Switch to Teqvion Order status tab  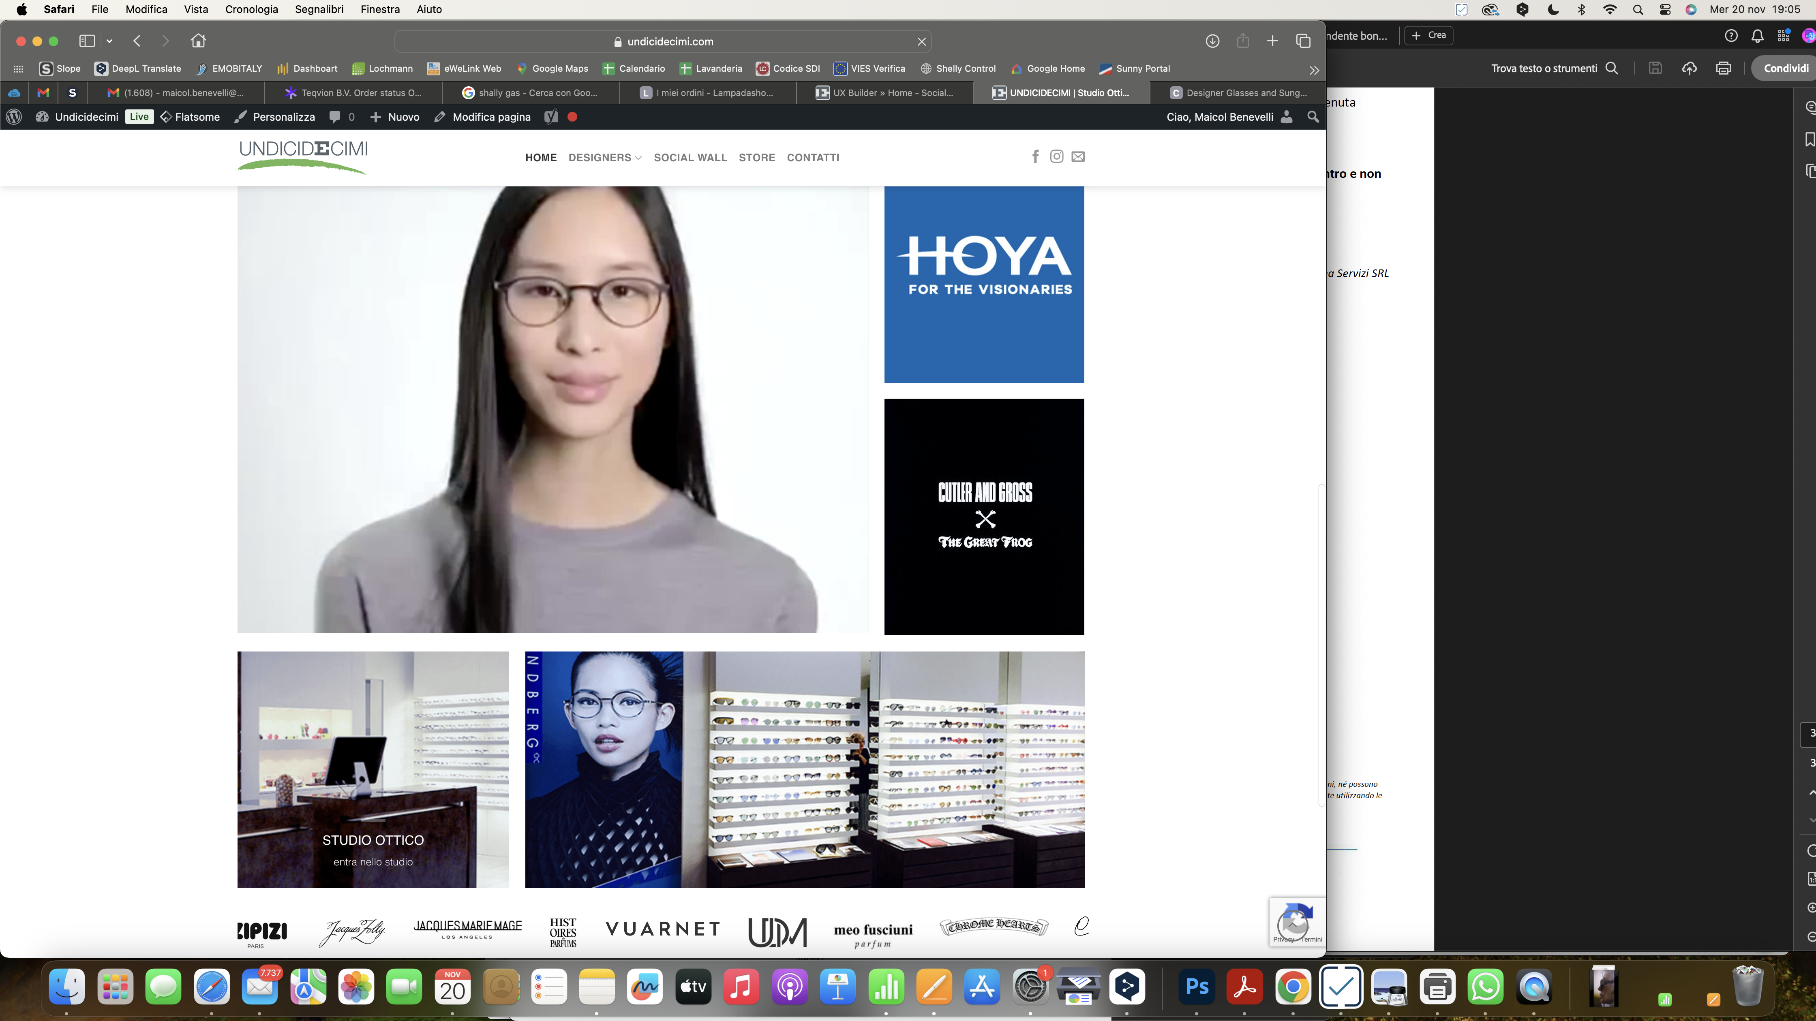[353, 92]
